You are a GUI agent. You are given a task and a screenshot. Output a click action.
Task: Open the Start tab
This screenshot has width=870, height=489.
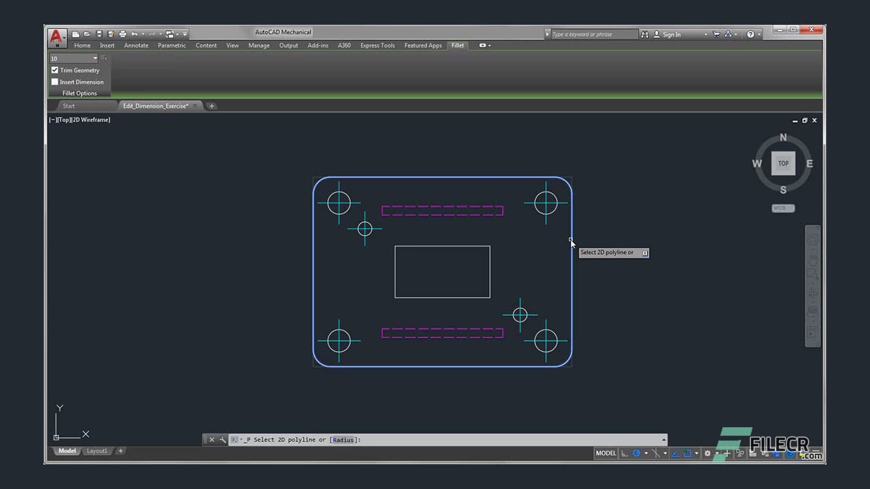[69, 106]
